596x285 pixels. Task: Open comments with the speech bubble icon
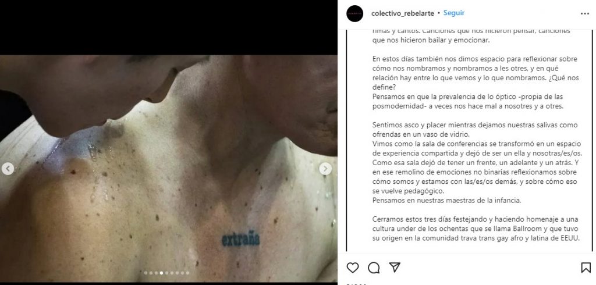pos(374,268)
